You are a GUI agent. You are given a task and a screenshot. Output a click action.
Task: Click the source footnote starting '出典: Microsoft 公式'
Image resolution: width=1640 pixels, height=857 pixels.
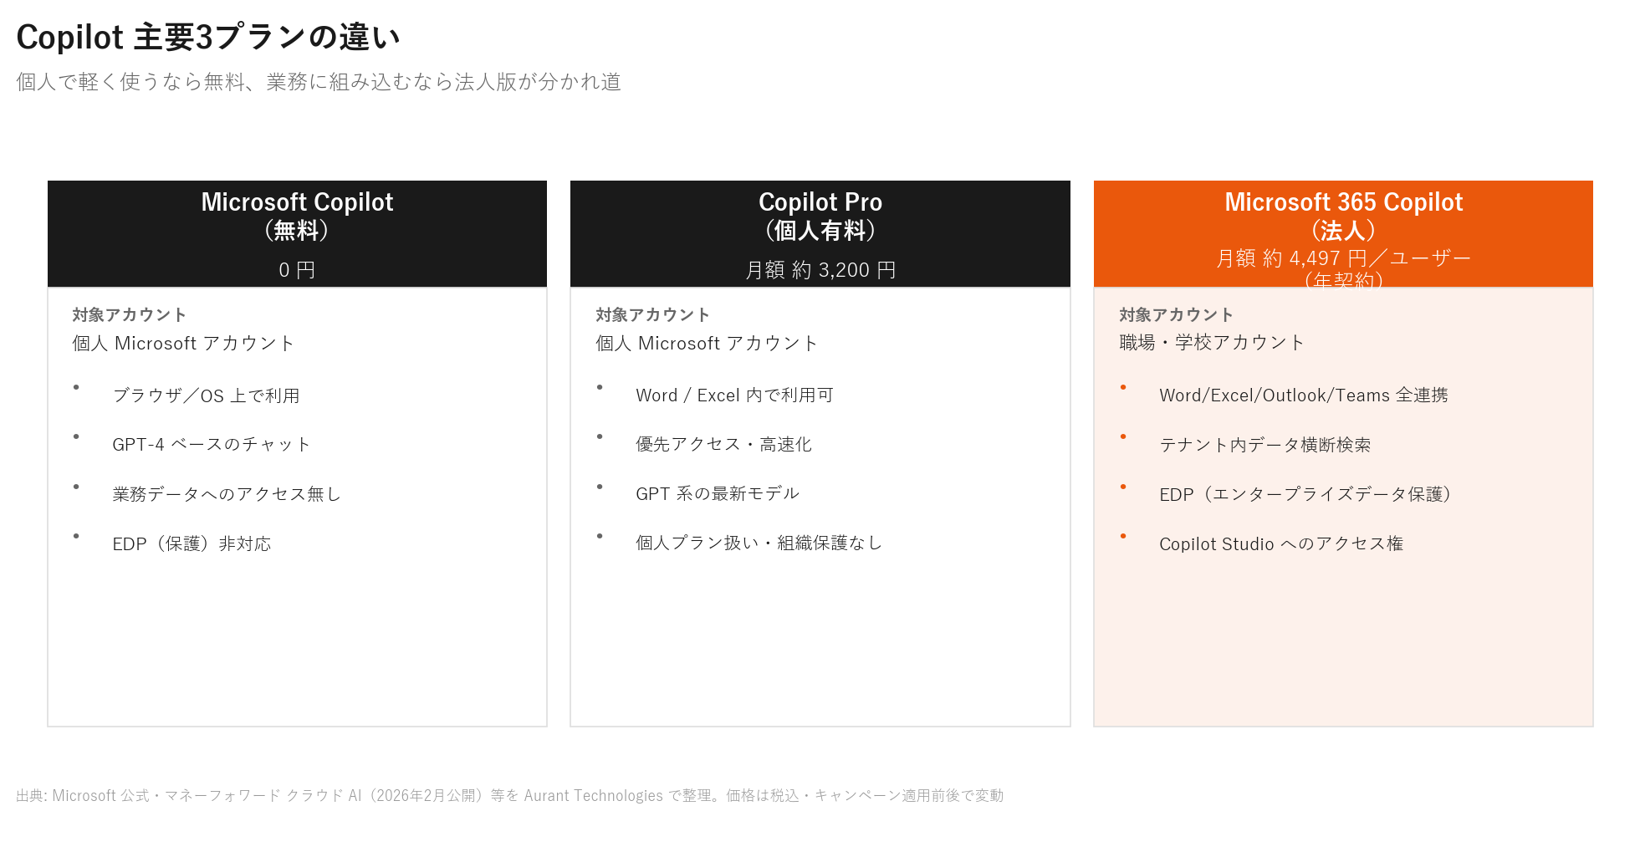(x=509, y=795)
